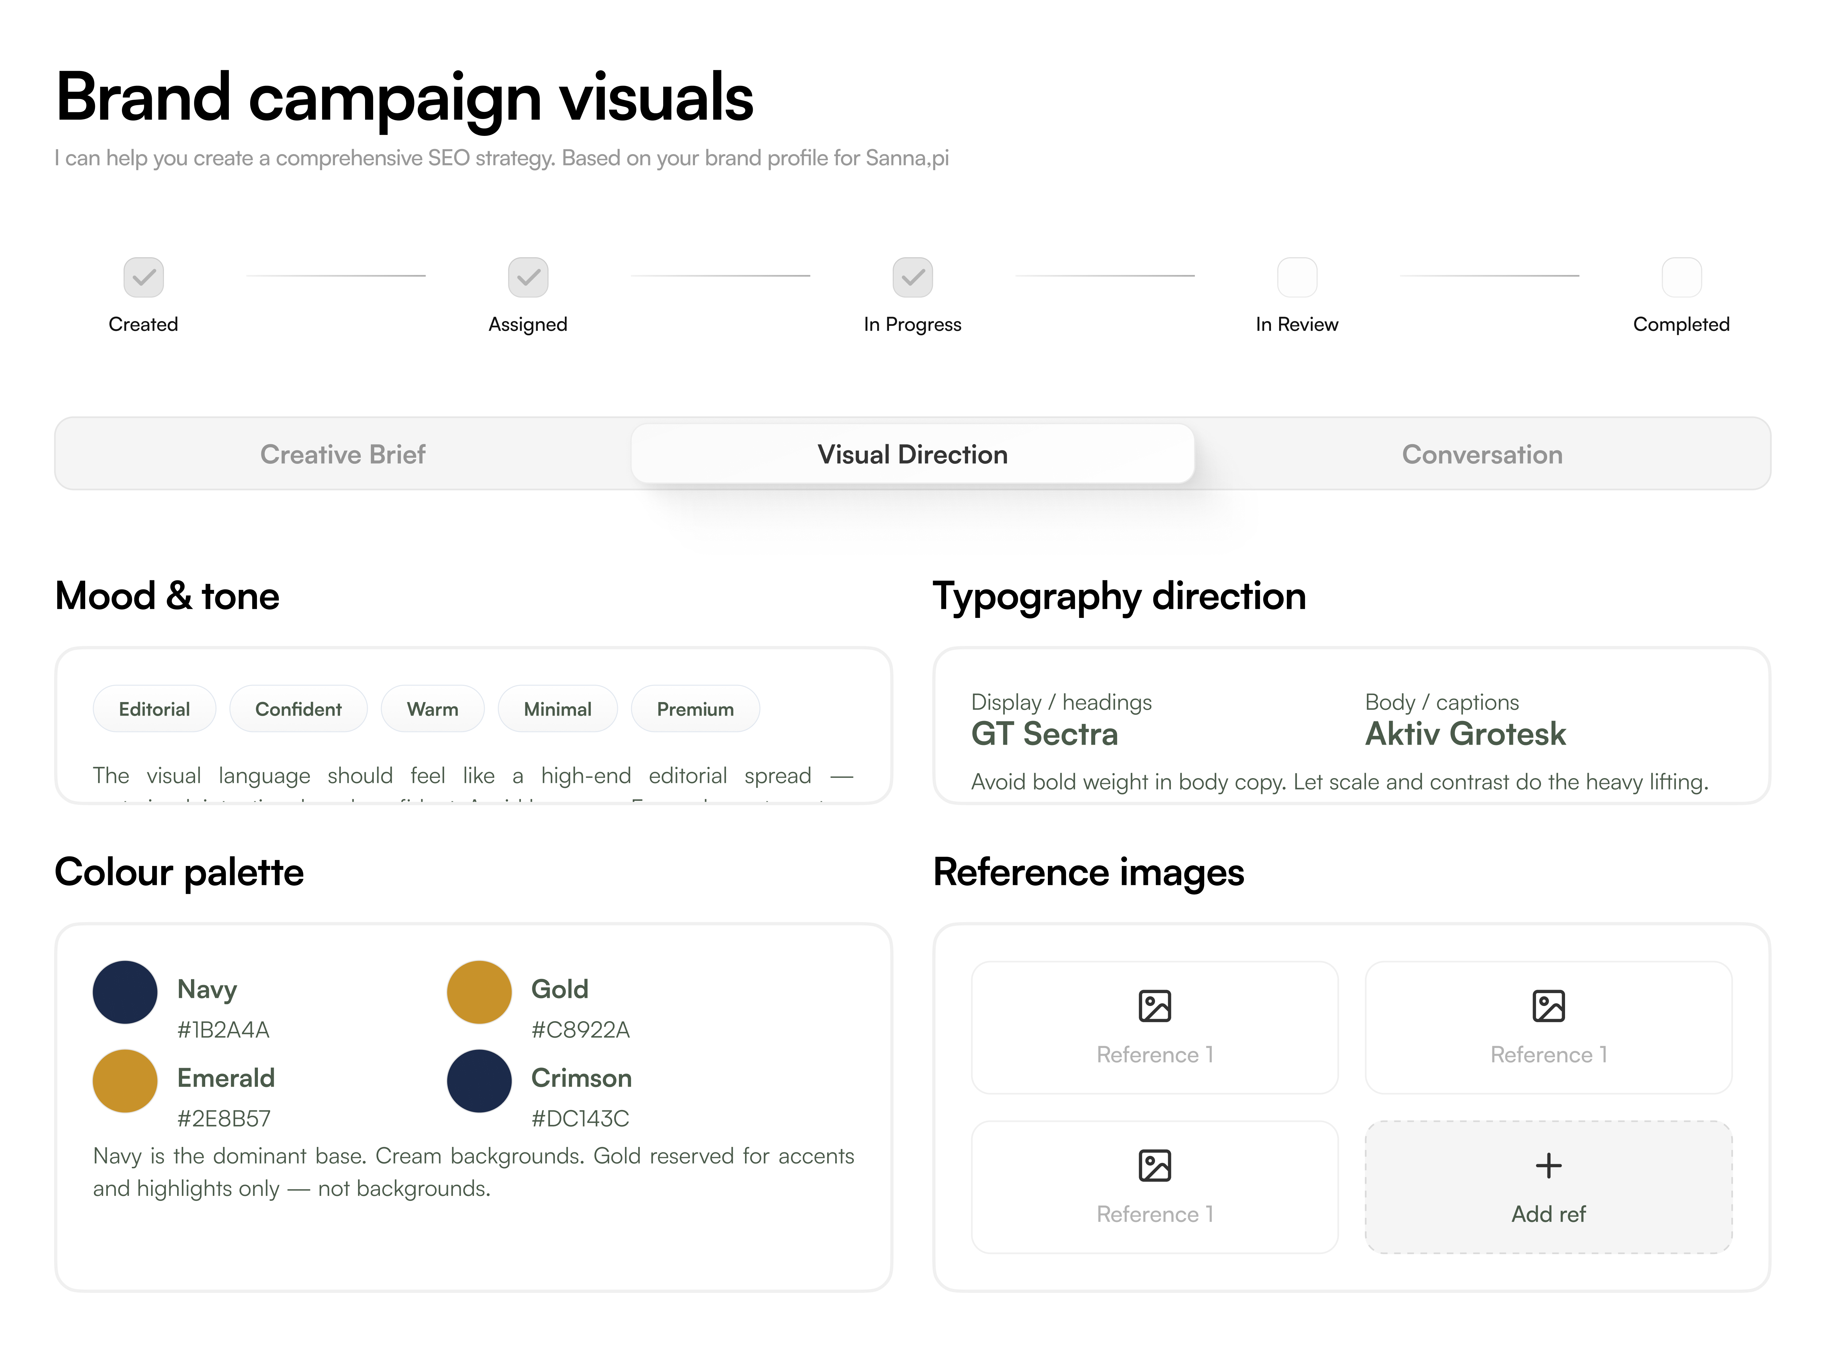Click the Colour palette heading

point(179,872)
